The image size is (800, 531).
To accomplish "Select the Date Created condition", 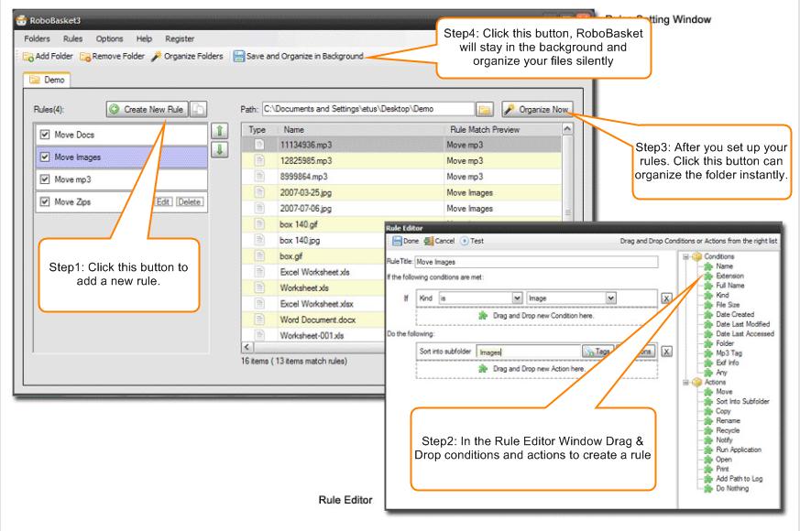I will coord(735,314).
